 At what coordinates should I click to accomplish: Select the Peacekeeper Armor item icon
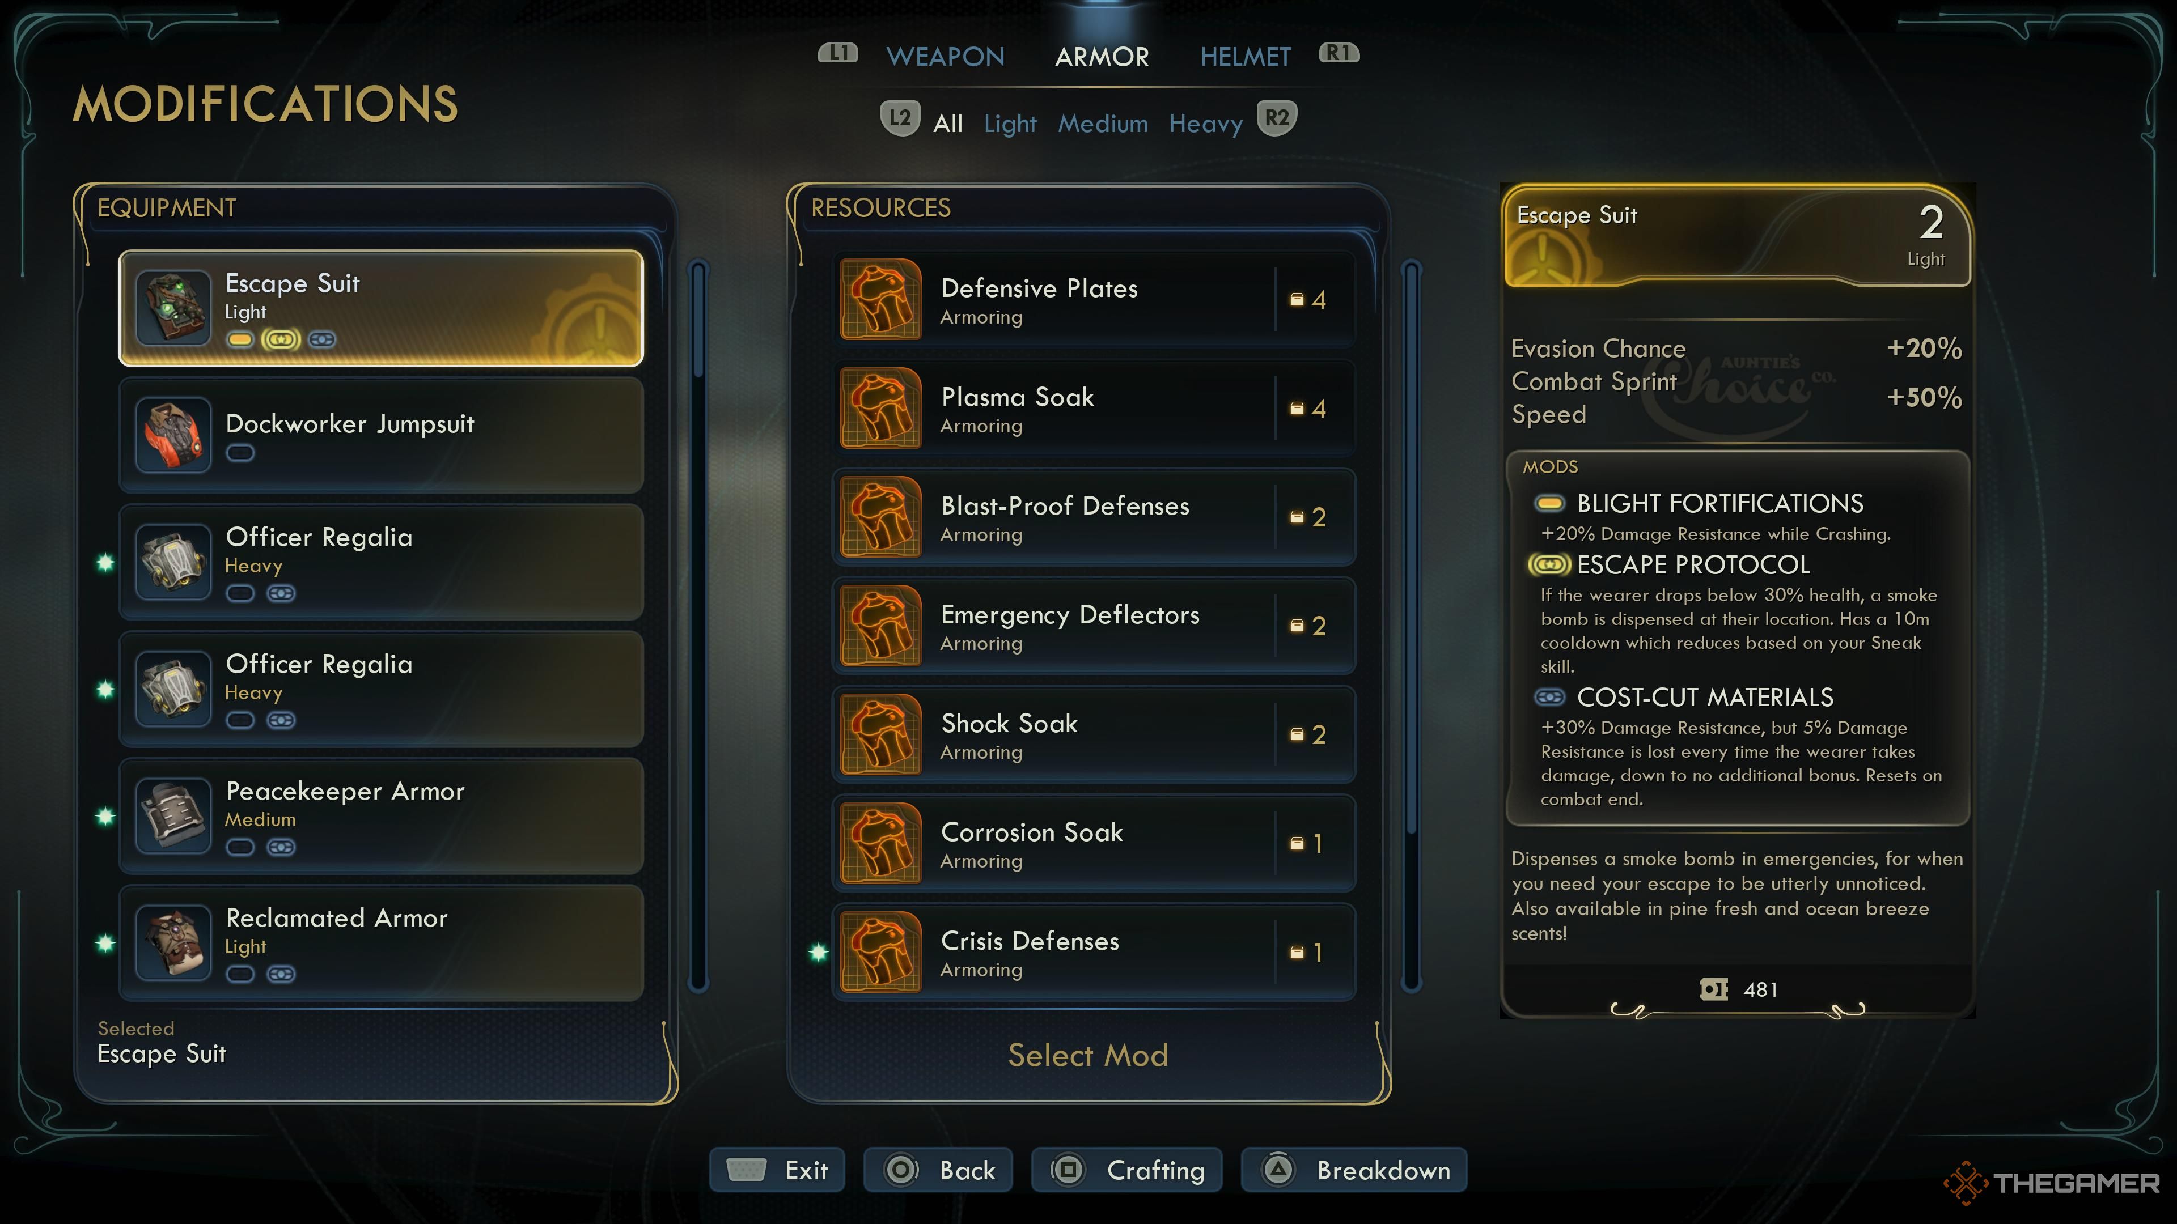tap(173, 816)
